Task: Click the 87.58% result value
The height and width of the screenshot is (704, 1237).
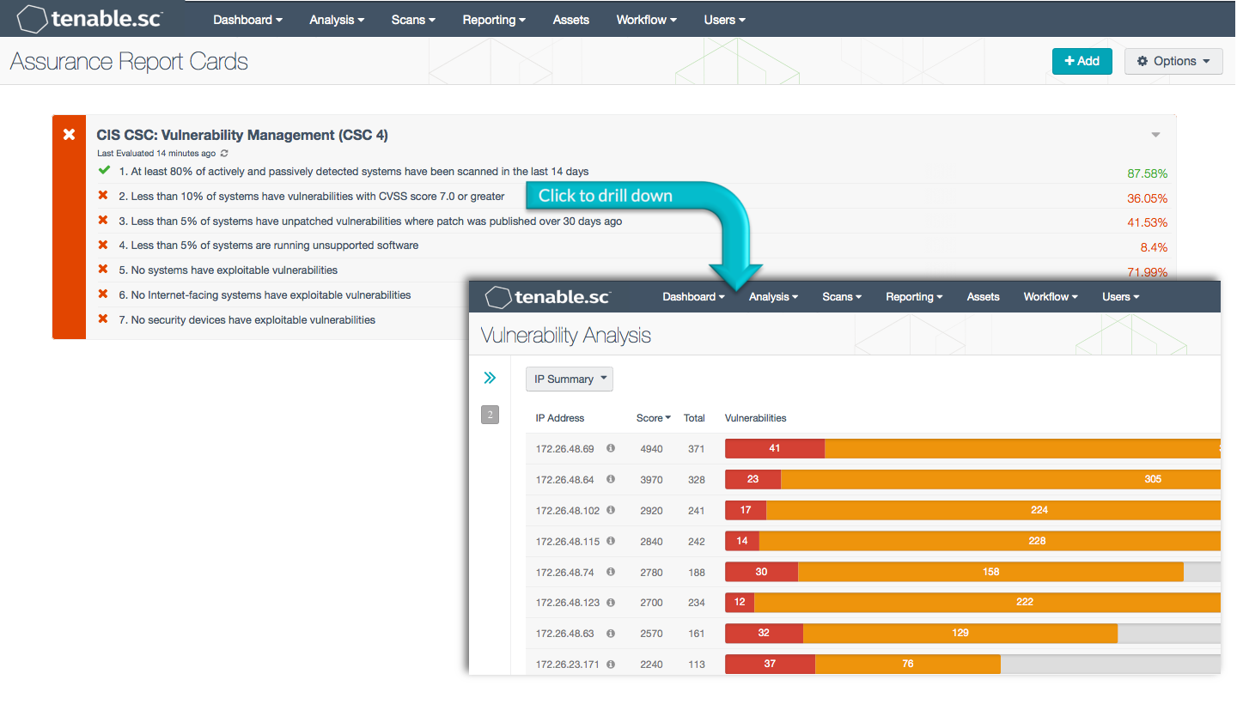Action: coord(1147,173)
